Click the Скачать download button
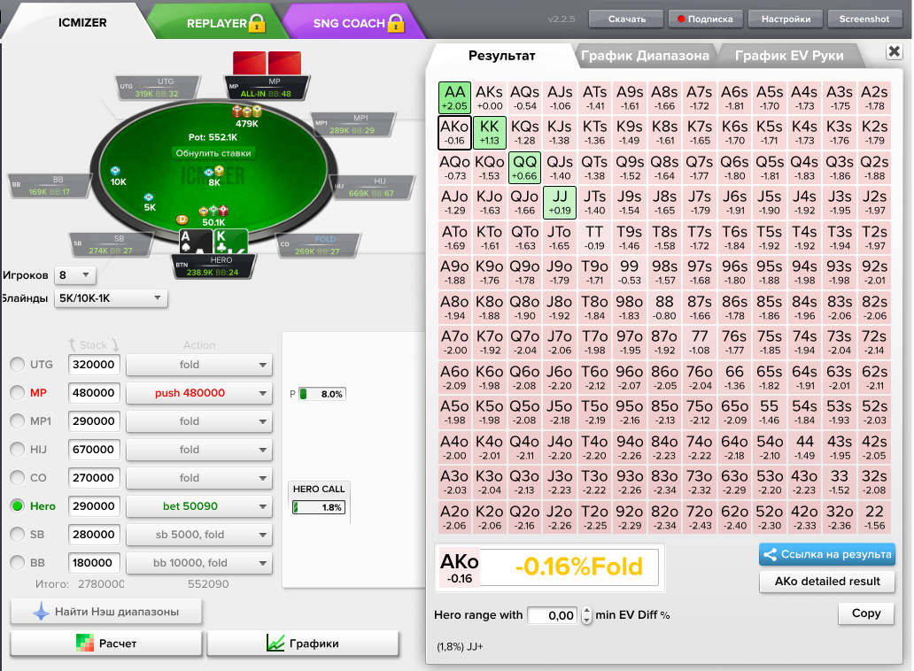The width and height of the screenshot is (914, 671). point(627,19)
